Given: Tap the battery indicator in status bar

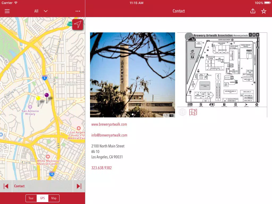Looking at the screenshot, I should tap(267, 3).
